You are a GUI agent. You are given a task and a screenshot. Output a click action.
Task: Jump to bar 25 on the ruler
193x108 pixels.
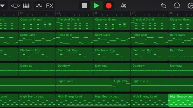tap(59, 13)
